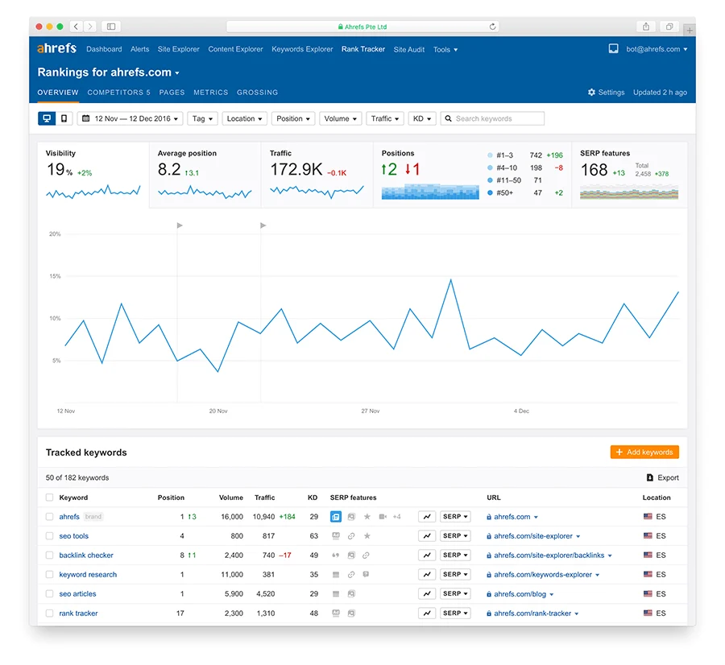Open the SERP dropdown for keyword research
This screenshot has width=725, height=665.
(x=454, y=574)
